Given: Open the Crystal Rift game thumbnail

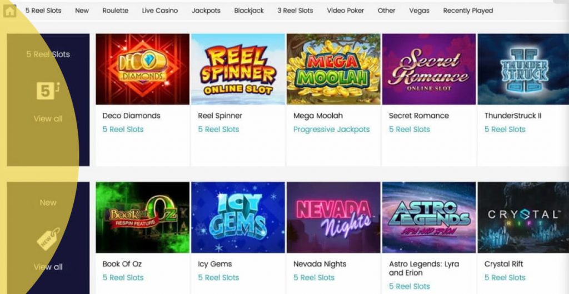Looking at the screenshot, I should click(523, 217).
